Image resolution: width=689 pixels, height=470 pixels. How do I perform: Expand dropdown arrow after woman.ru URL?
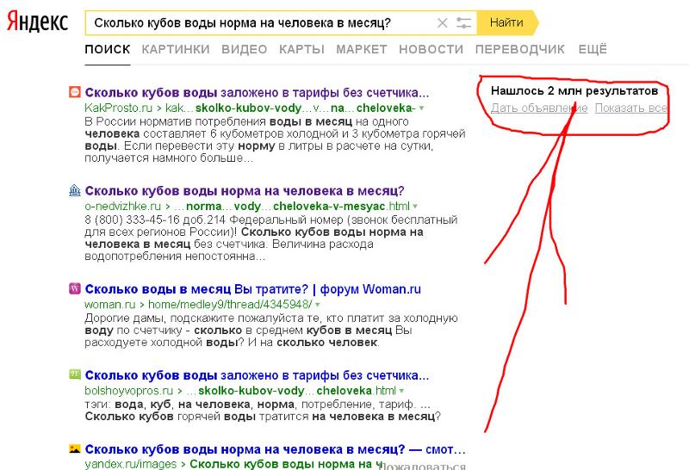pyautogui.click(x=318, y=305)
